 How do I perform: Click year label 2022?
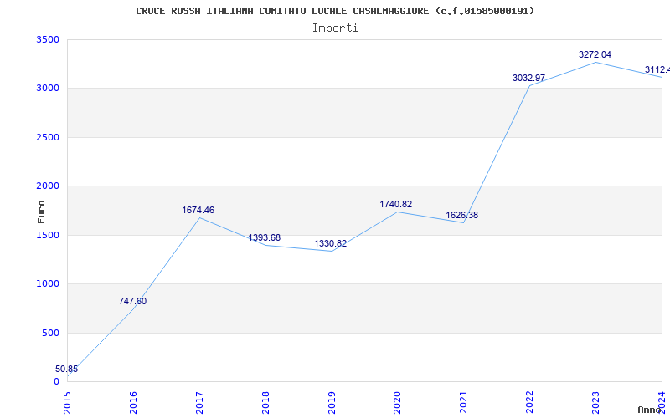pyautogui.click(x=529, y=402)
